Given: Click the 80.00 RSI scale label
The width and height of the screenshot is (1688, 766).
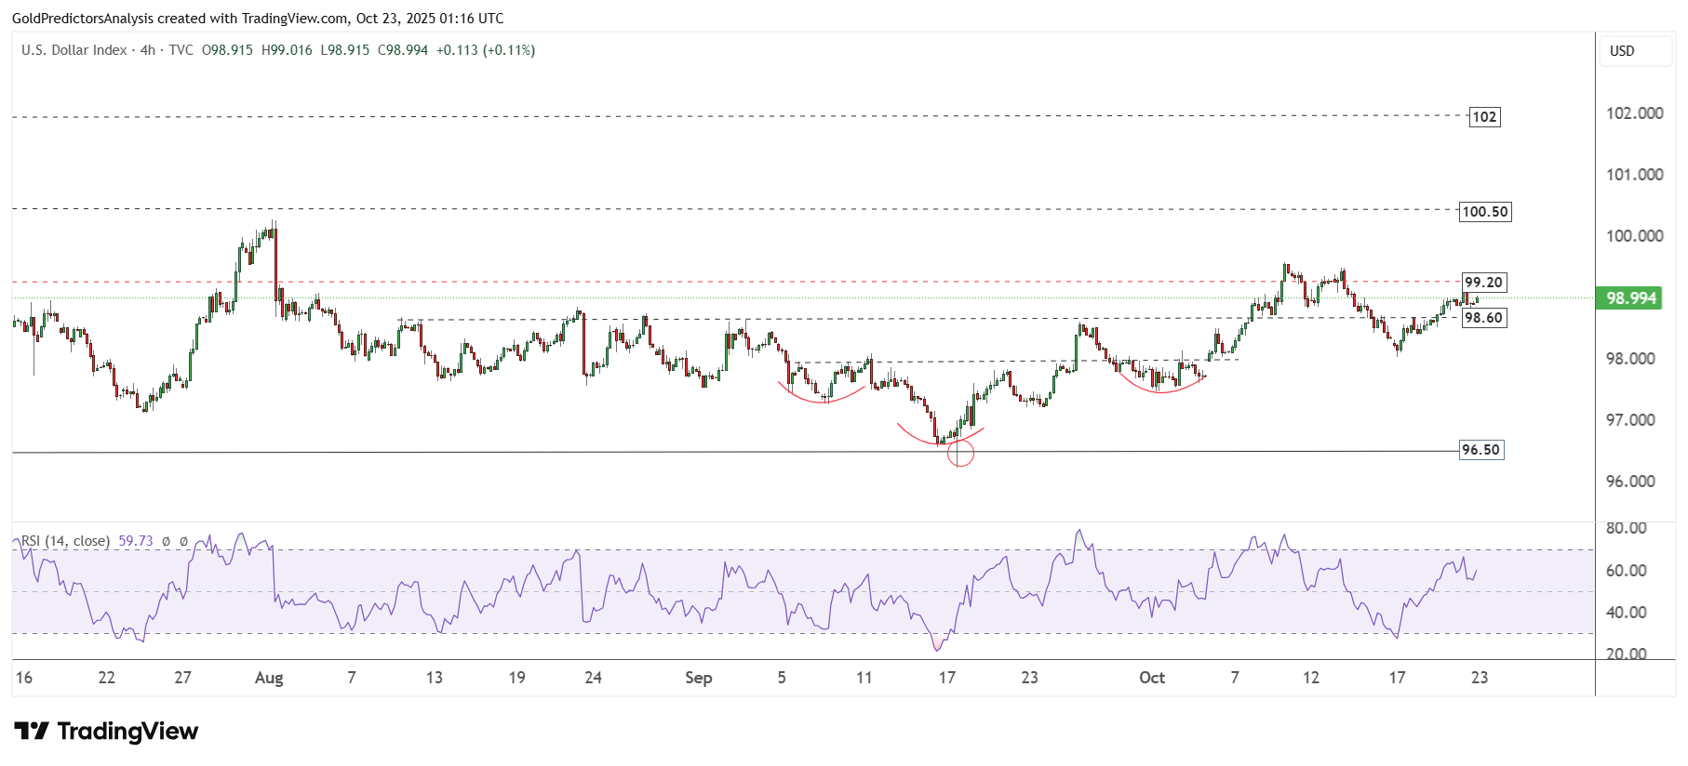Looking at the screenshot, I should [1627, 528].
